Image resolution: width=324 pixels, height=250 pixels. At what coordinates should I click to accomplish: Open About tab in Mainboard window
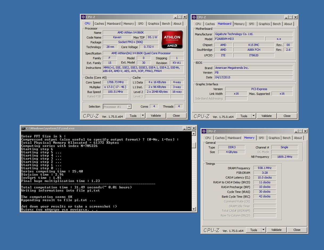click(288, 24)
